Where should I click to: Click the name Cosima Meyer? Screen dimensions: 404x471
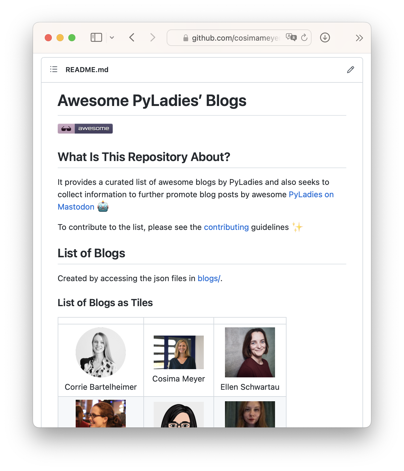pyautogui.click(x=179, y=379)
